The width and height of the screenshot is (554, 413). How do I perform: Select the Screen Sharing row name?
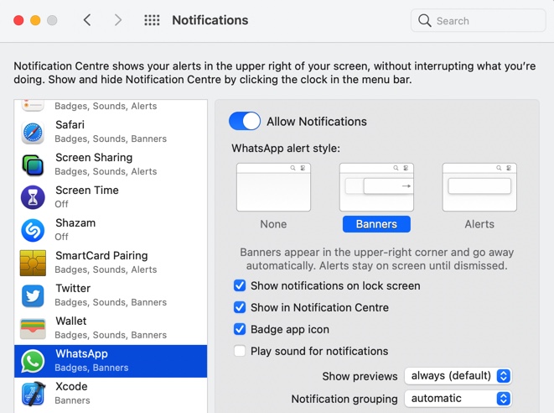coord(94,158)
